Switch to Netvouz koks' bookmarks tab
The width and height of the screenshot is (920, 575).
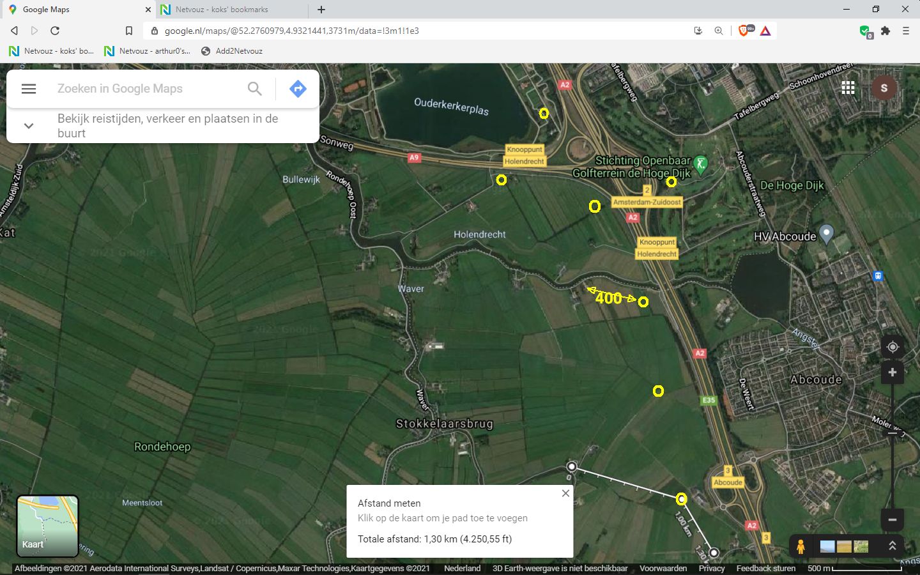(222, 10)
